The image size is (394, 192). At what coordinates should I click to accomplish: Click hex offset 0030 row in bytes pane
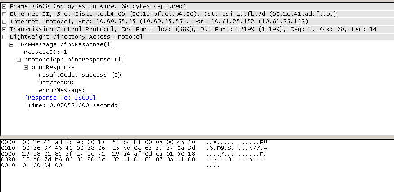click(8, 160)
